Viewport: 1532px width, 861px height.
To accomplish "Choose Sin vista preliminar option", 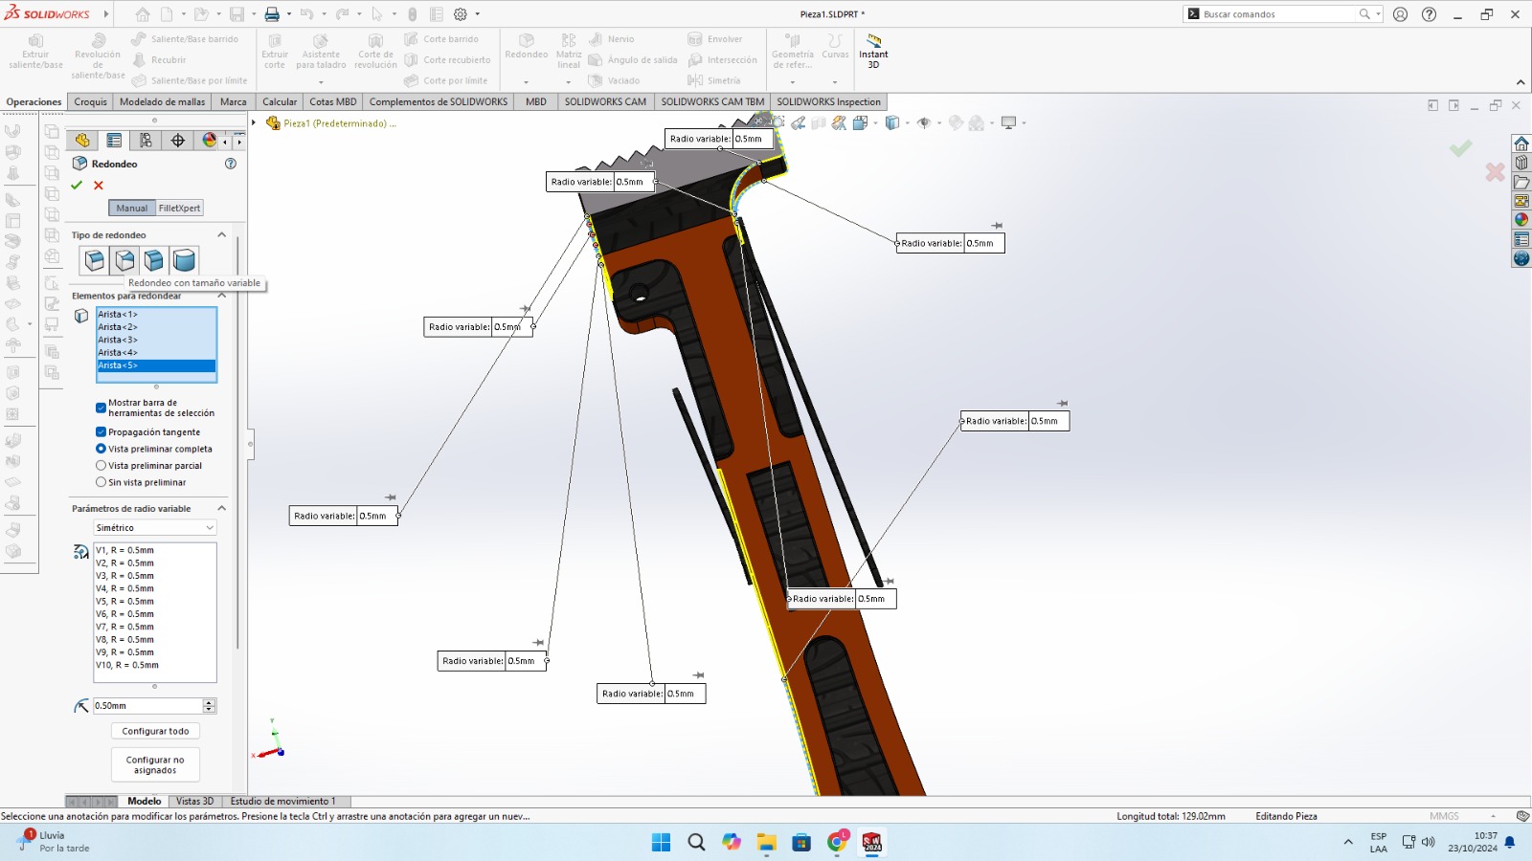I will (101, 482).
